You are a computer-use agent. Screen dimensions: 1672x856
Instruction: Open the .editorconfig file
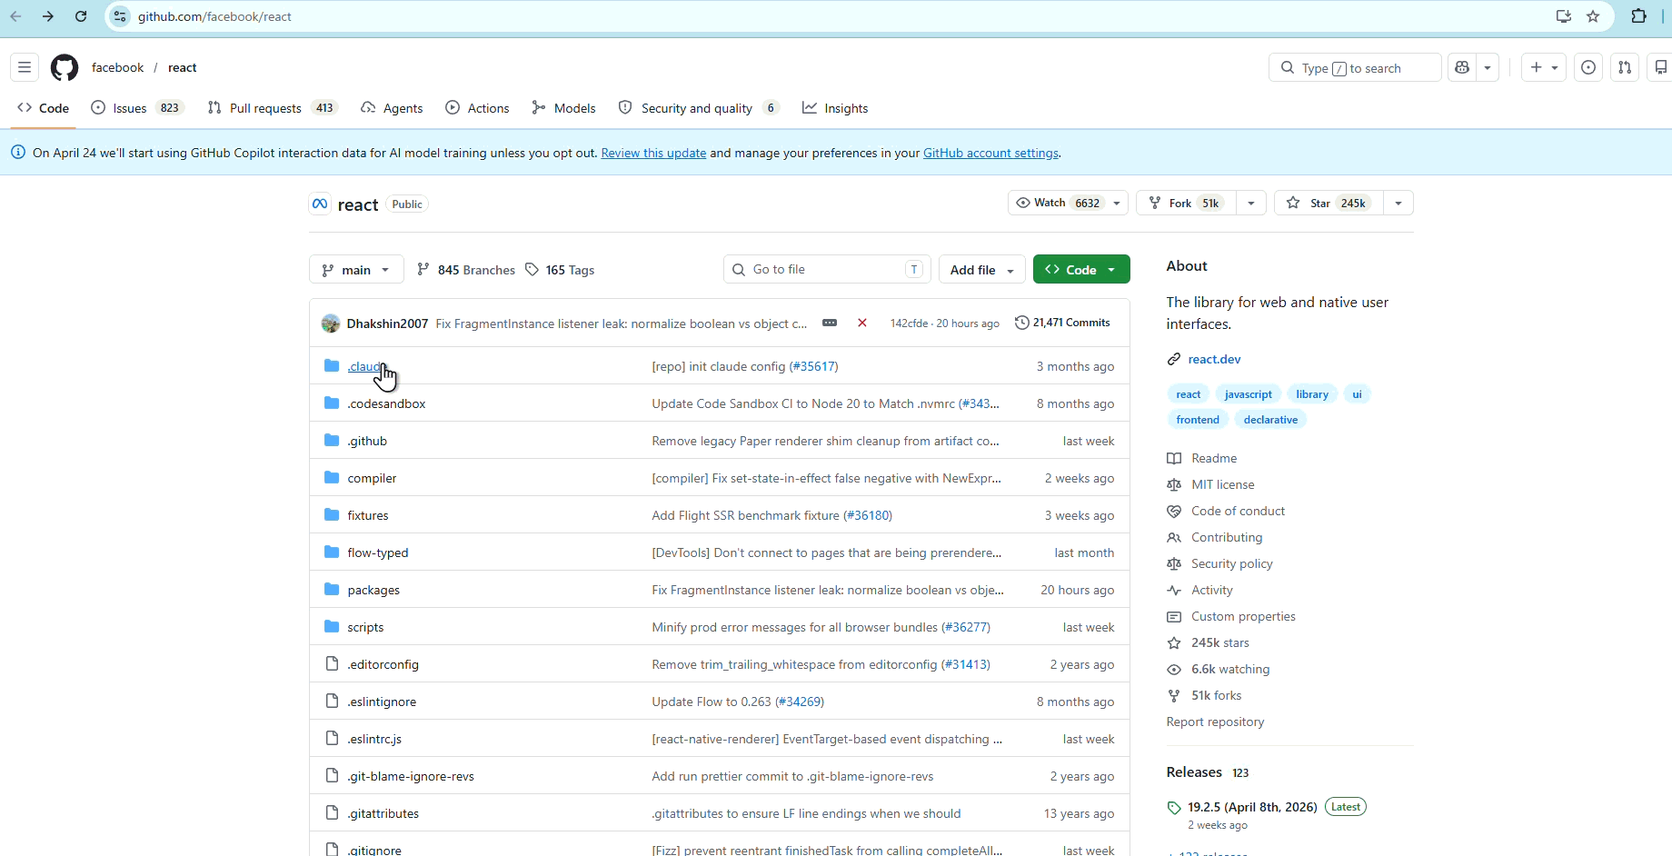point(383,664)
